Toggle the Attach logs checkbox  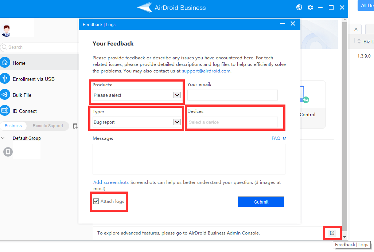click(96, 201)
